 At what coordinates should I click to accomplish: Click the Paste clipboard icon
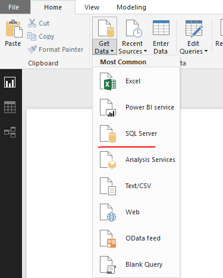point(14,29)
